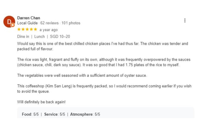Click the orange Local Guide badge on avatar

tap(13, 25)
